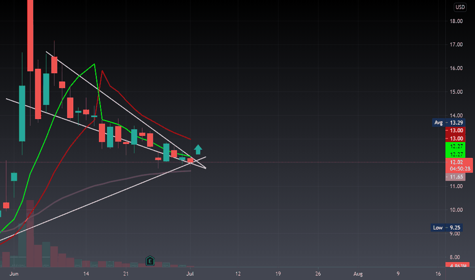Viewport: 475px width, 280px height.
Task: Click the 11.65 moving average value label
Action: (456, 177)
